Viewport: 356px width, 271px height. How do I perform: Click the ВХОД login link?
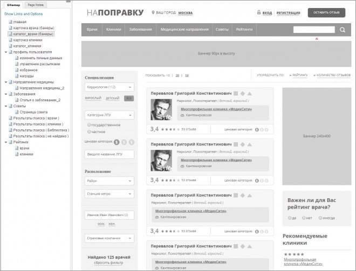(267, 13)
